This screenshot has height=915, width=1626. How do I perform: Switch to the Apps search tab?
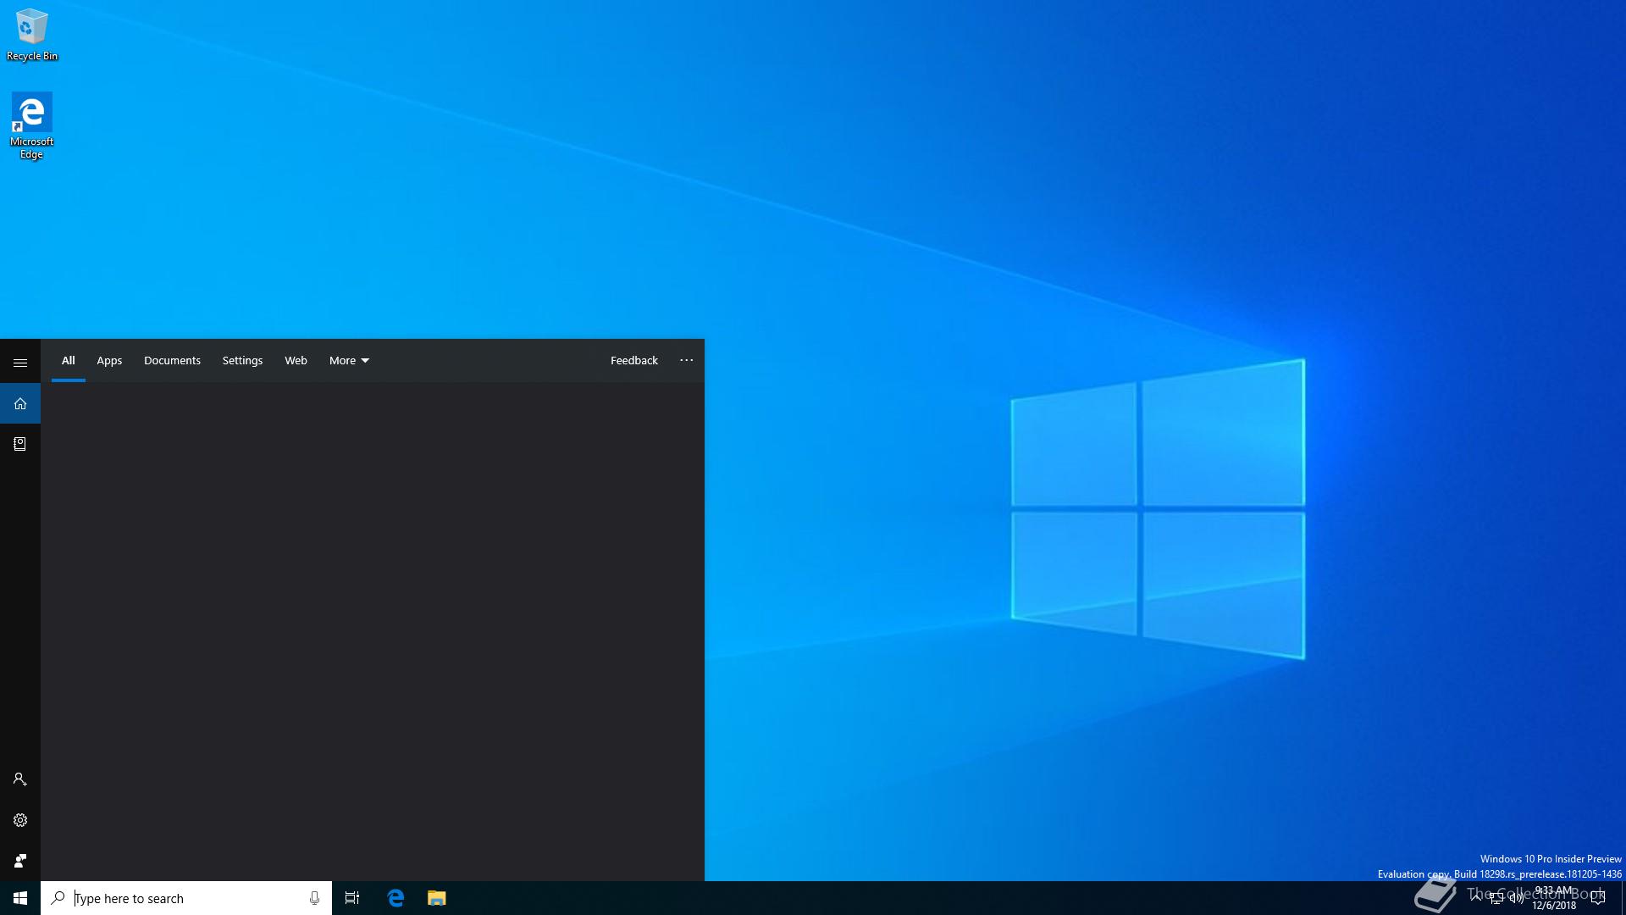pyautogui.click(x=109, y=361)
